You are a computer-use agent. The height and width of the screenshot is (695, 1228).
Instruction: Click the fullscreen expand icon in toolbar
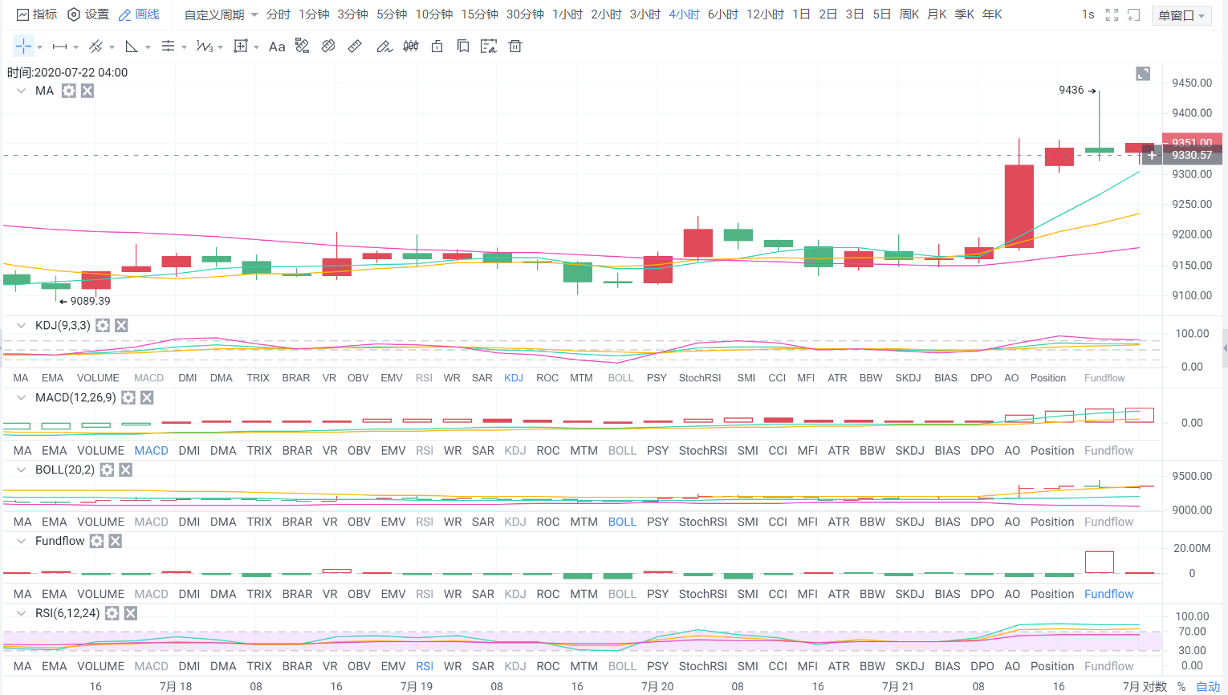[1112, 14]
